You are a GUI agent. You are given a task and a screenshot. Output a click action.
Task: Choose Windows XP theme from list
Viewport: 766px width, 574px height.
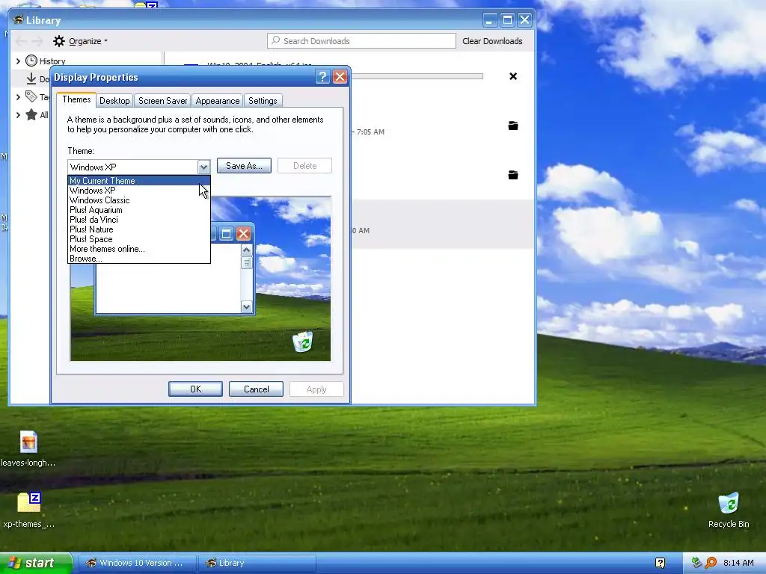(138, 191)
